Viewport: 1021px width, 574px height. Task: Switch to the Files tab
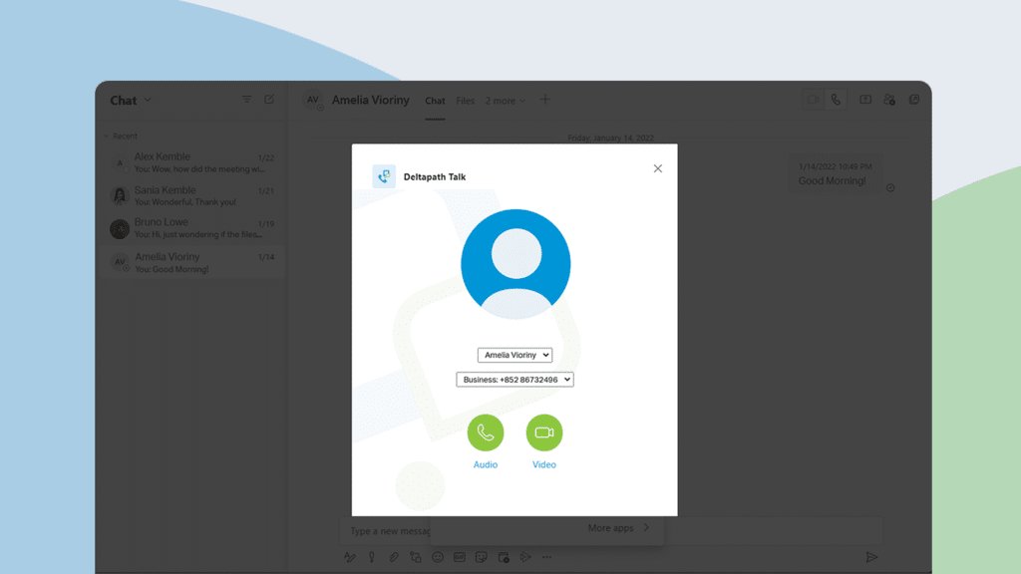point(465,101)
